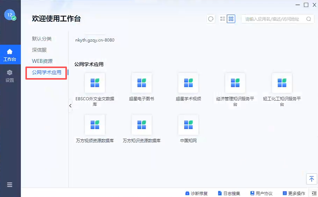This screenshot has height=197, width=318.
Task: Click 诊断修复 in the footer
Action: click(x=196, y=193)
